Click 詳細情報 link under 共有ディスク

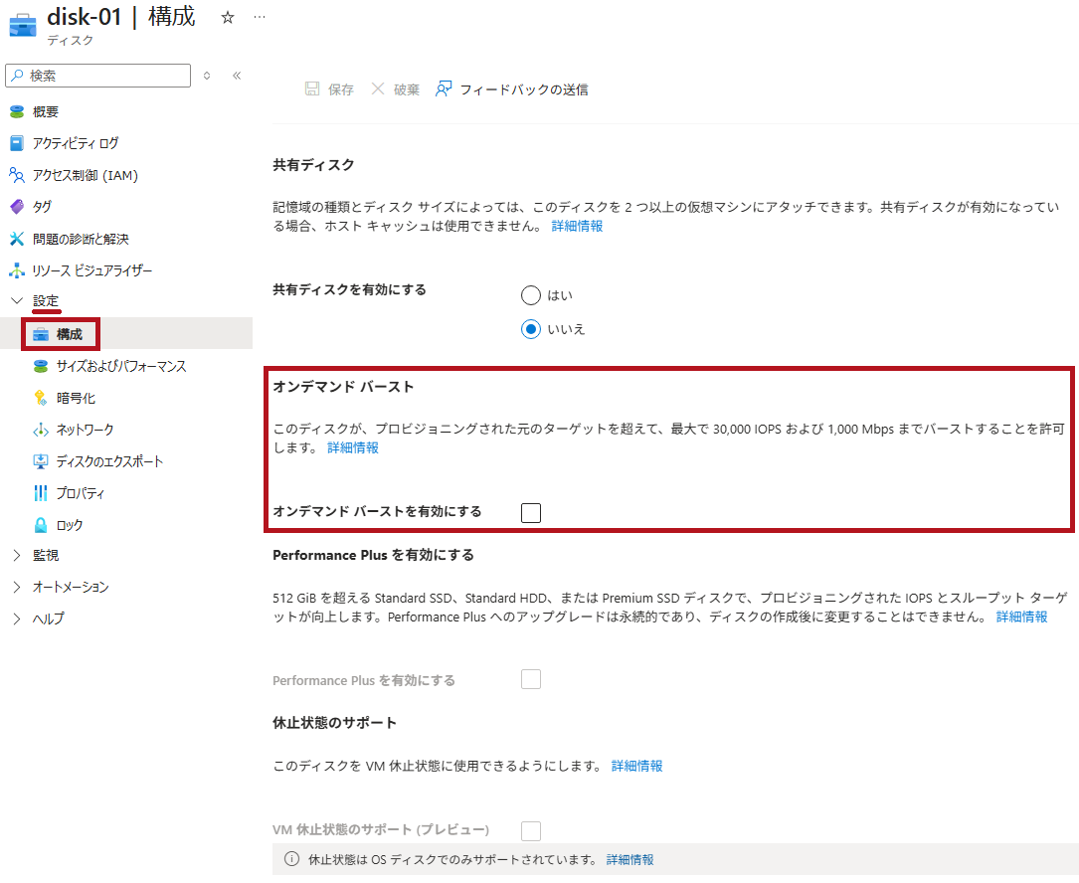point(577,226)
